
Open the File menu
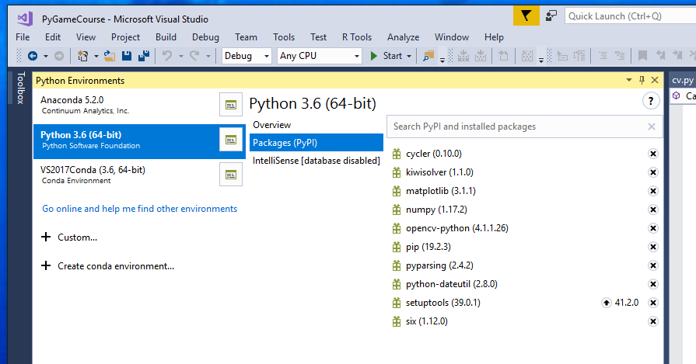[x=23, y=37]
